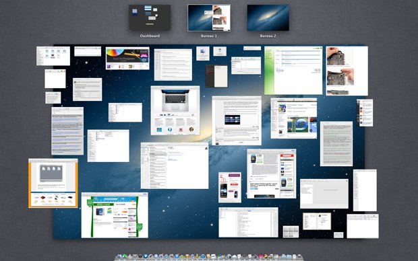The image size is (418, 261).
Task: Switch to the Dashboard space
Action: [150, 17]
